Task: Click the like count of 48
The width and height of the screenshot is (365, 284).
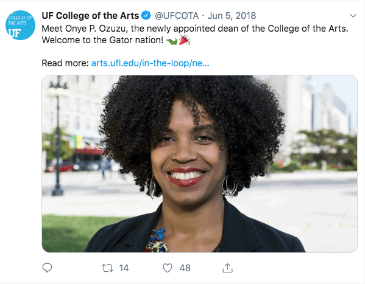Action: (185, 268)
